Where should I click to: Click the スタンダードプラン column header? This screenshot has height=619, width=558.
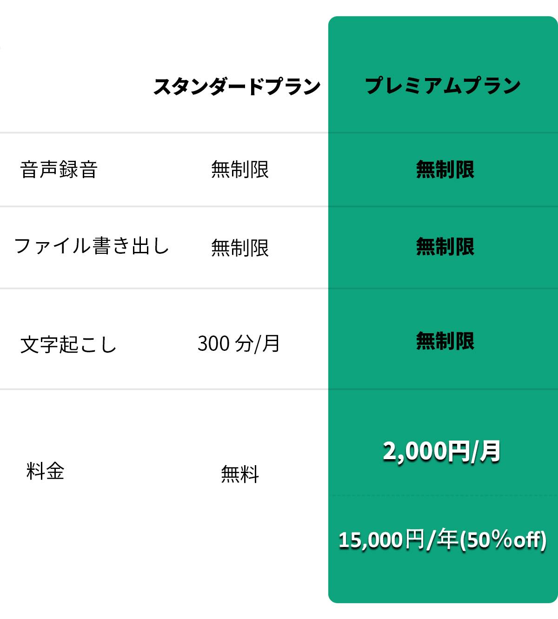[237, 87]
